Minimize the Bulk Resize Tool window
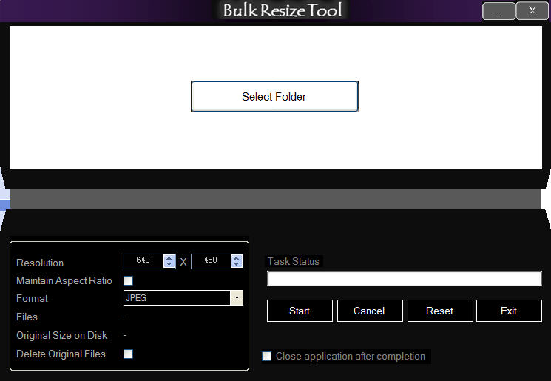The width and height of the screenshot is (551, 381). 498,12
